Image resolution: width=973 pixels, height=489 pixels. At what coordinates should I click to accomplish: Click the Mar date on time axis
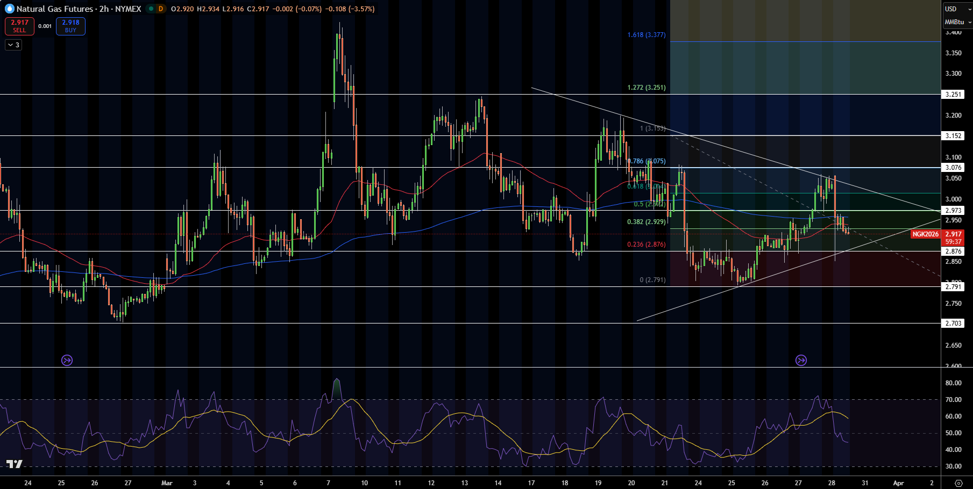click(167, 483)
